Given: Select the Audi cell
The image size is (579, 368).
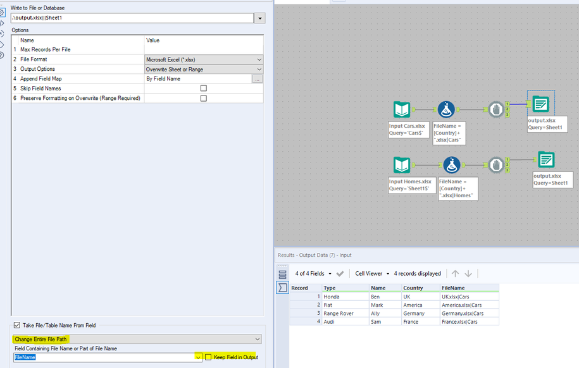Looking at the screenshot, I should pyautogui.click(x=346, y=321).
